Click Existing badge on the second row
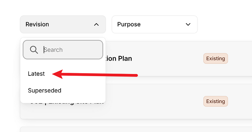The height and width of the screenshot is (132, 252). point(215,101)
